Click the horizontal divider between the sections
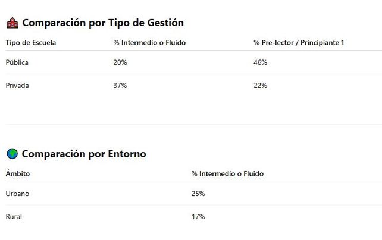The width and height of the screenshot is (382, 240). (194, 124)
